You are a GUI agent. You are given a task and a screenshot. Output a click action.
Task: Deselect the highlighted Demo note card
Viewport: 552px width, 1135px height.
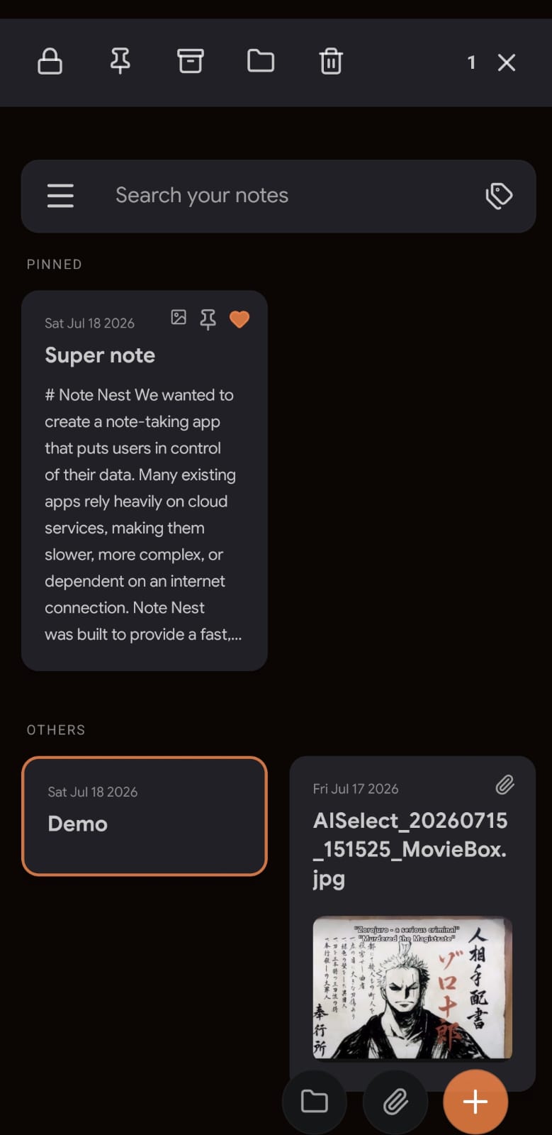(x=145, y=816)
